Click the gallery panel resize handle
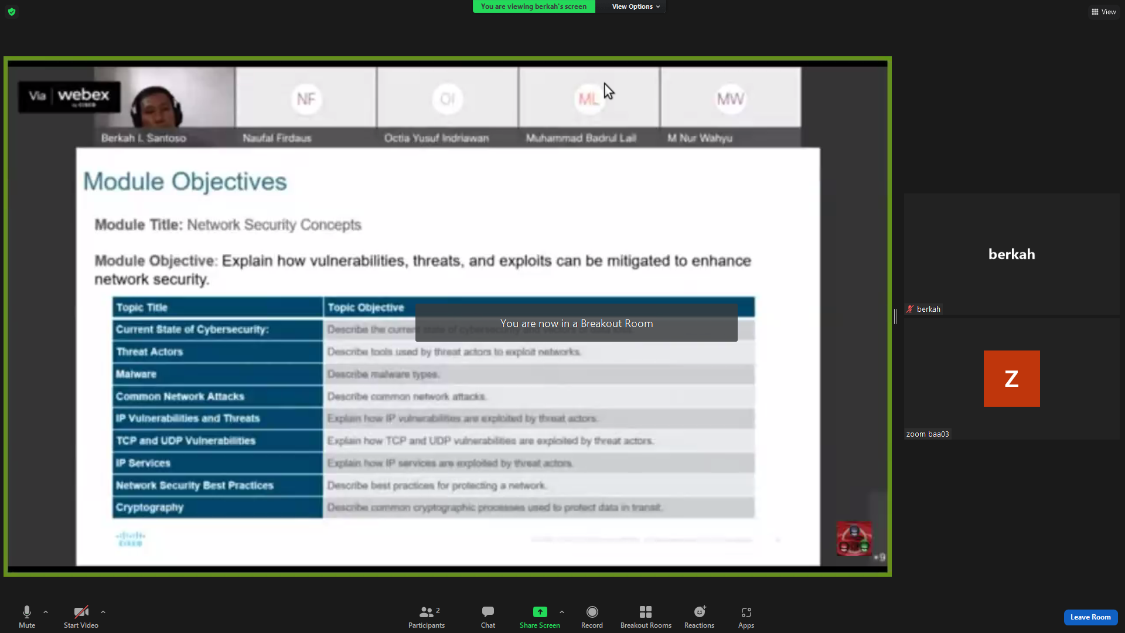Viewport: 1125px width, 633px height. point(895,316)
